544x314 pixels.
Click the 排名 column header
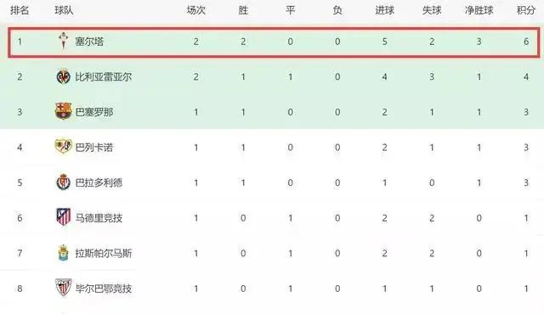pyautogui.click(x=20, y=10)
